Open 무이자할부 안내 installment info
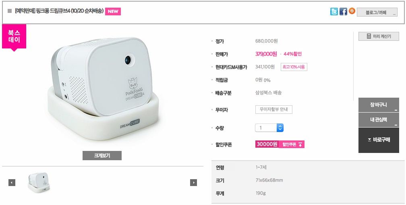The height and width of the screenshot is (205, 406). (x=274, y=109)
